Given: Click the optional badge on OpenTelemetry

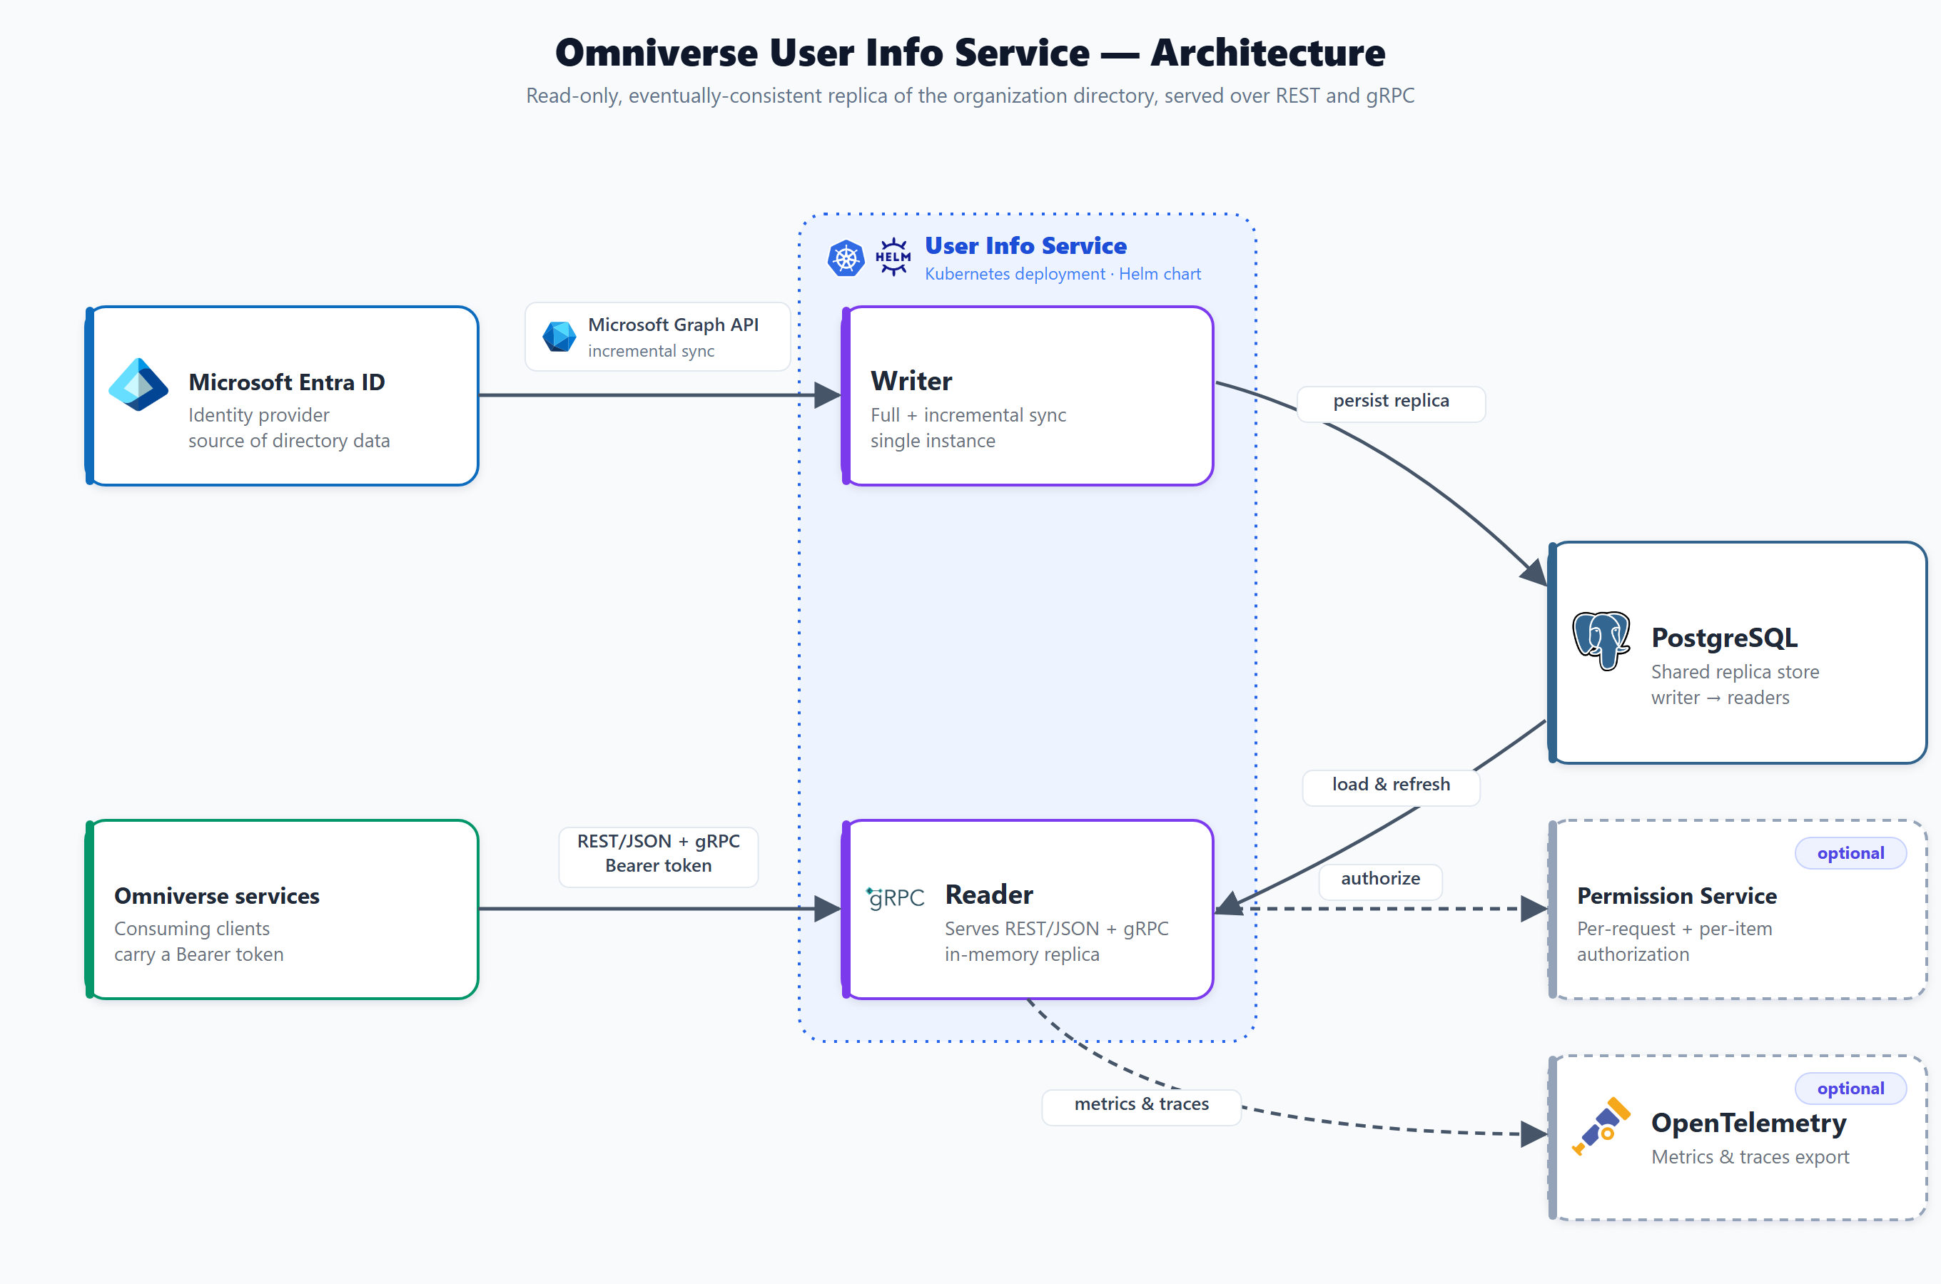Looking at the screenshot, I should 1850,1089.
